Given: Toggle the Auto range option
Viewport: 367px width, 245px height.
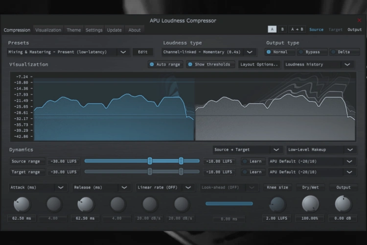Looking at the screenshot, I should 165,64.
